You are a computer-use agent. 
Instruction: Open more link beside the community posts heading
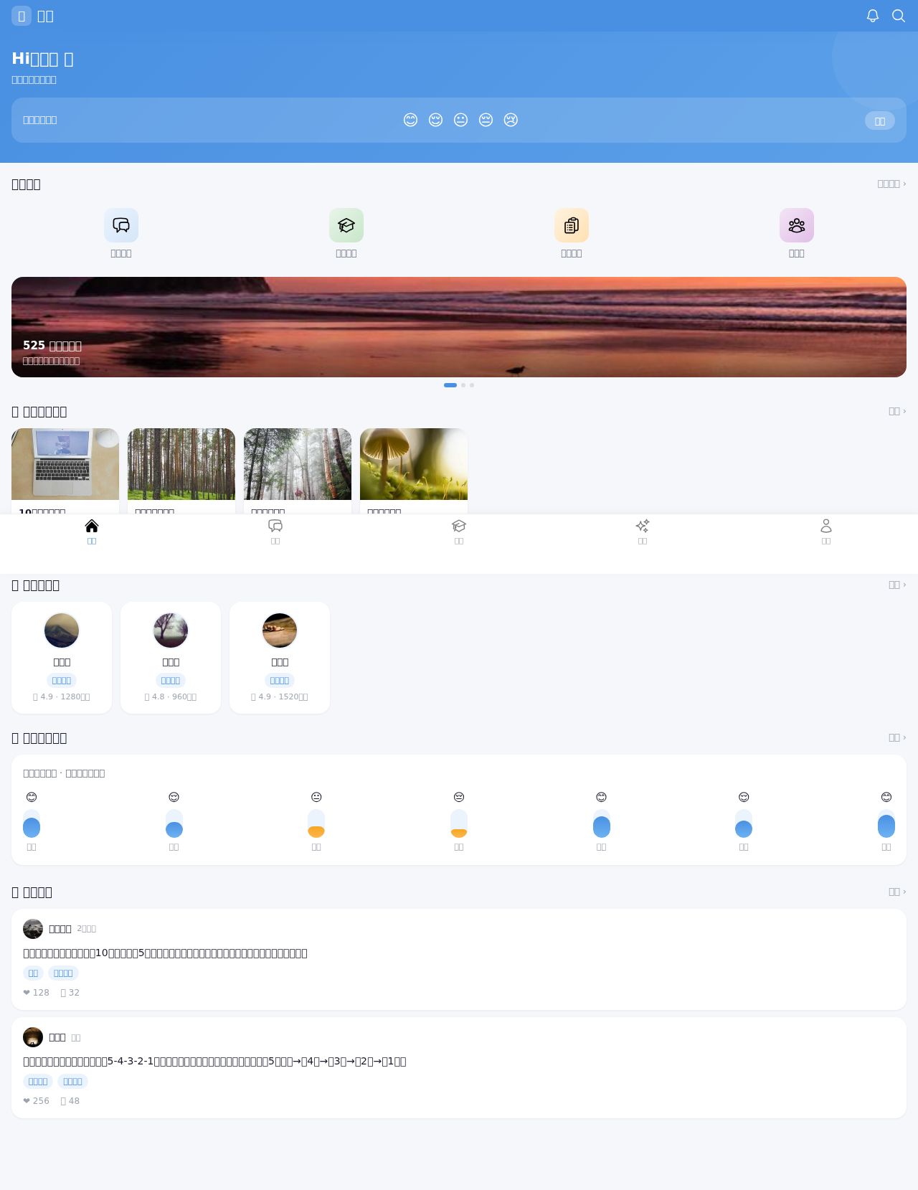point(897,892)
